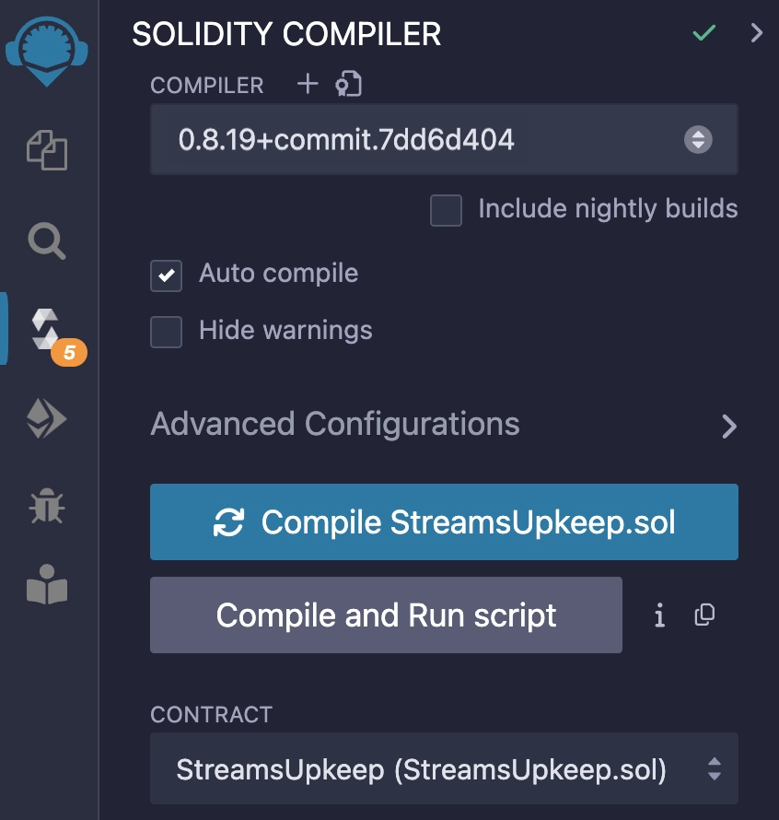
Task: Click the Remix home logo
Action: (48, 51)
